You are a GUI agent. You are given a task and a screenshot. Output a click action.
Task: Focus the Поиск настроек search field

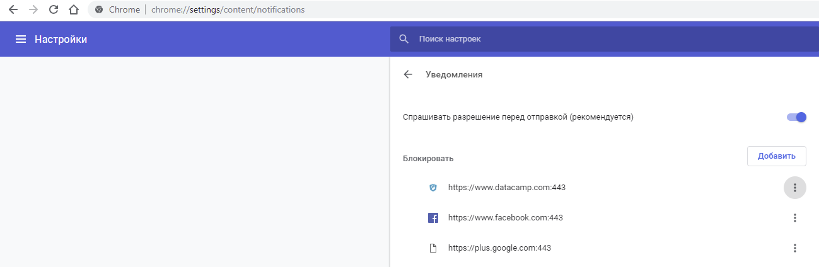click(x=604, y=39)
